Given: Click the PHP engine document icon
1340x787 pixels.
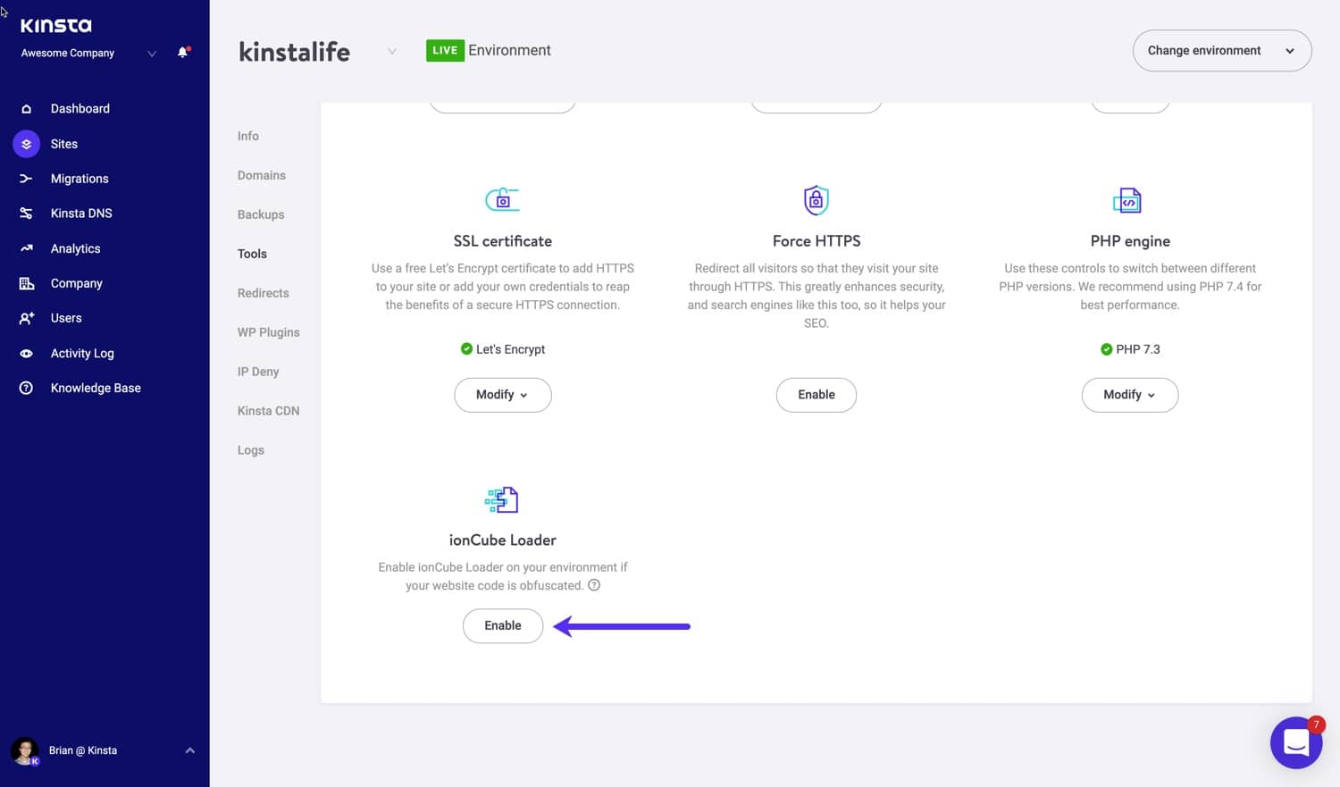Looking at the screenshot, I should [x=1129, y=199].
